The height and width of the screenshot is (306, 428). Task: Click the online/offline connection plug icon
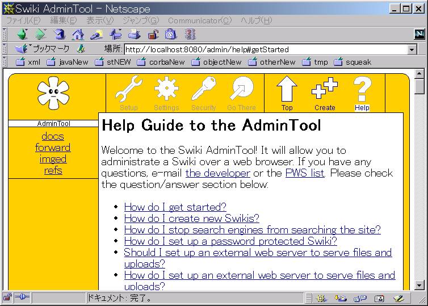[x=22, y=297]
